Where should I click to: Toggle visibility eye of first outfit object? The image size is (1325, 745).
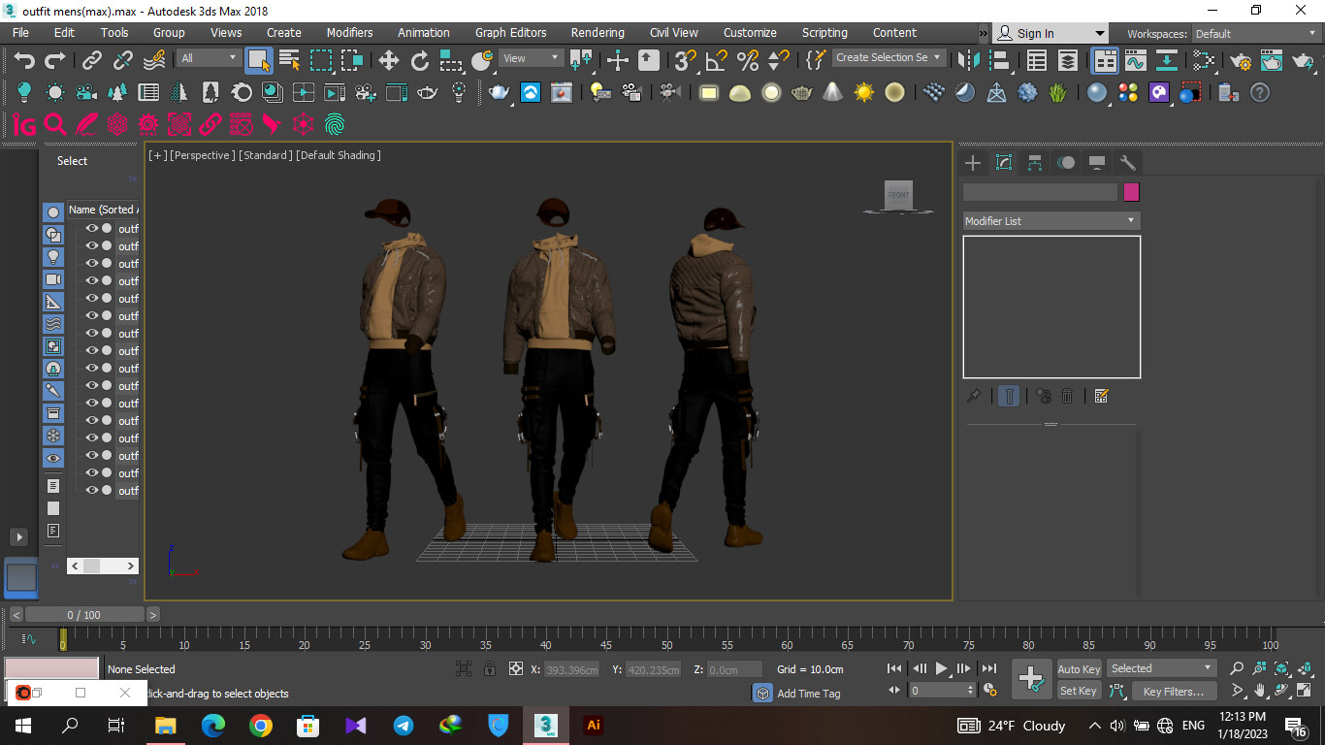91,229
